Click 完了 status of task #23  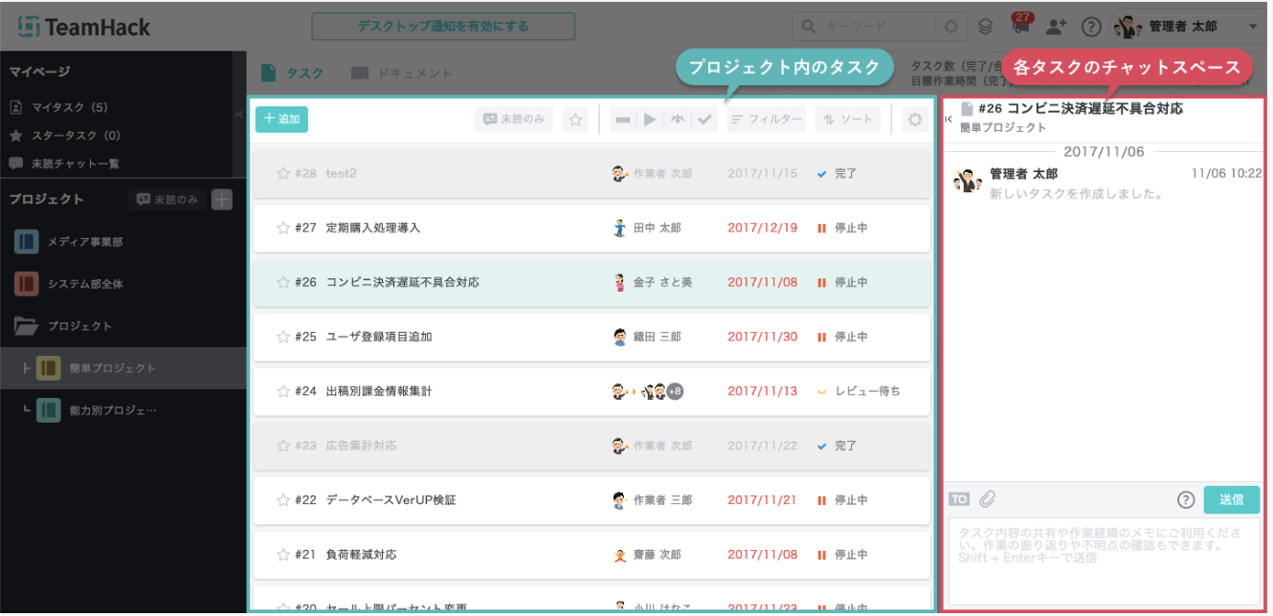(x=837, y=446)
